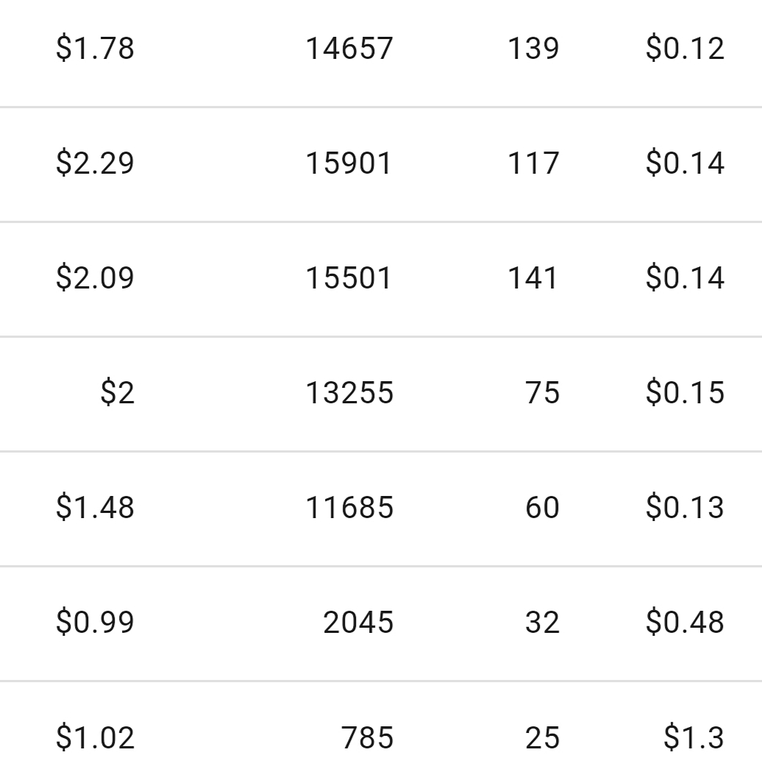Select the 15501 value cell

click(349, 278)
